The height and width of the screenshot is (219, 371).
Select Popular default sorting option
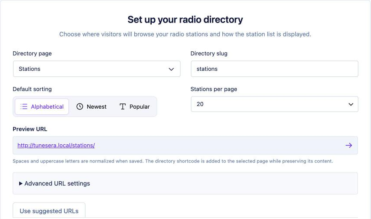pyautogui.click(x=135, y=106)
